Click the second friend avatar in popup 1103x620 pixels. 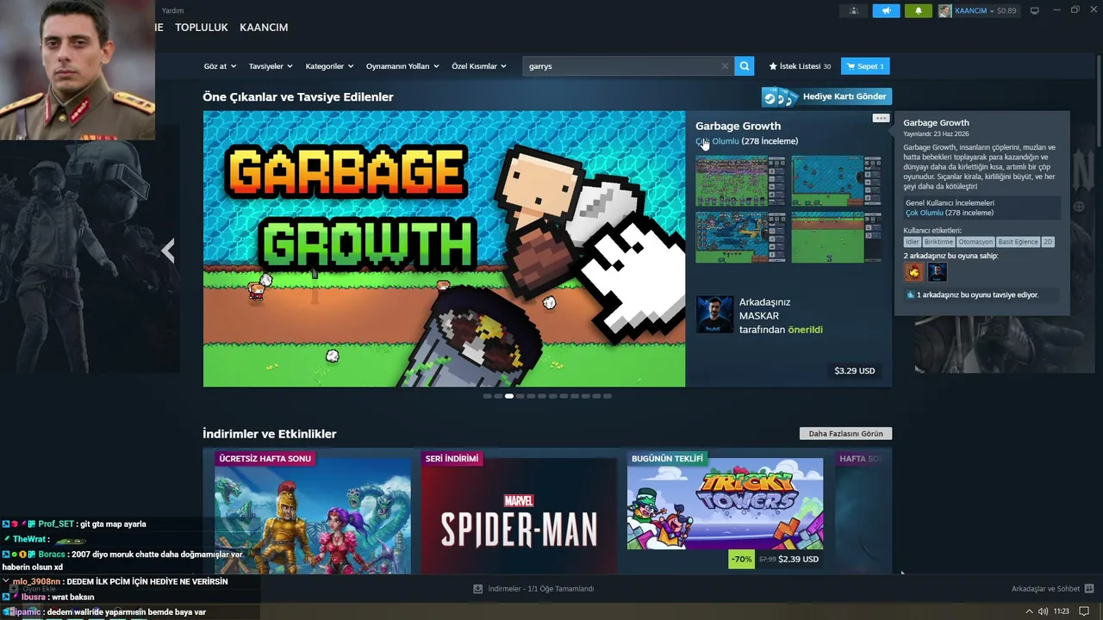click(x=938, y=272)
